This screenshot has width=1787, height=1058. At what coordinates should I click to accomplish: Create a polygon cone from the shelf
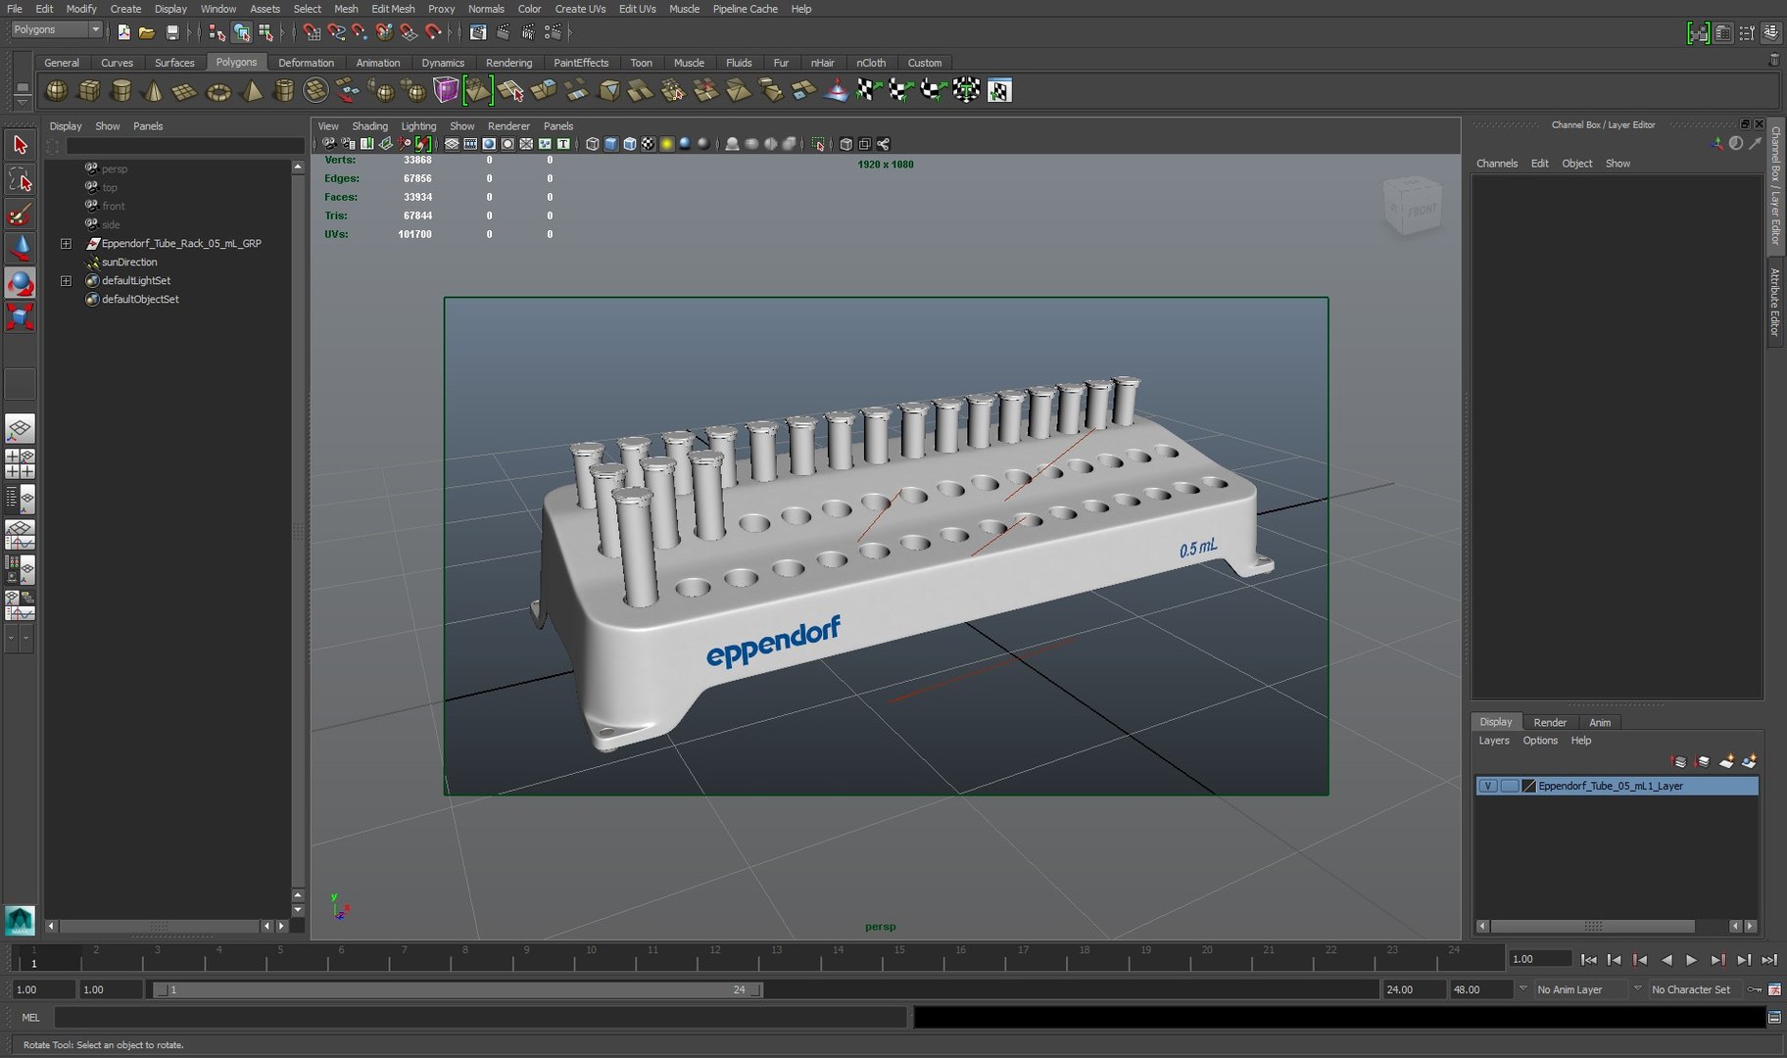(154, 91)
